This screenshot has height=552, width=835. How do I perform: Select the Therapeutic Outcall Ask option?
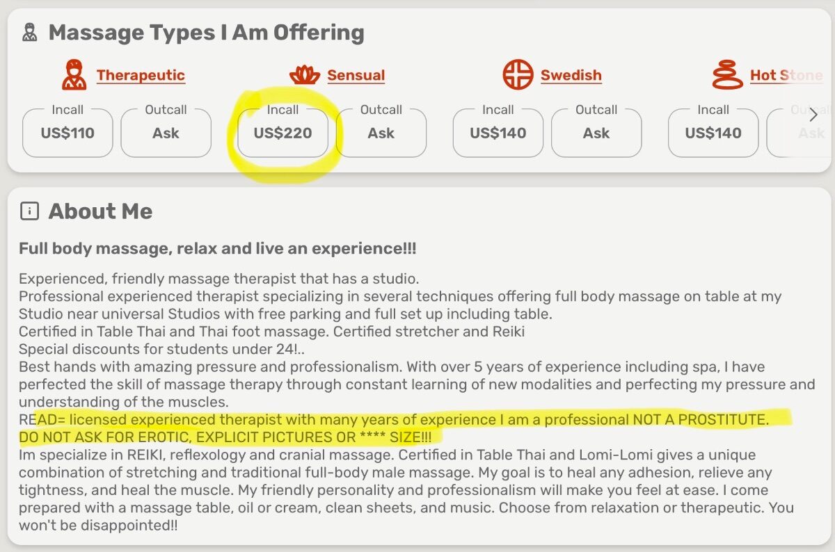166,133
